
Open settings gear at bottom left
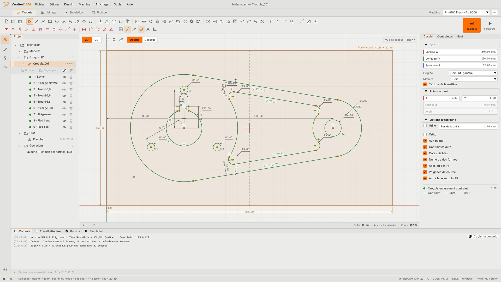point(5,269)
